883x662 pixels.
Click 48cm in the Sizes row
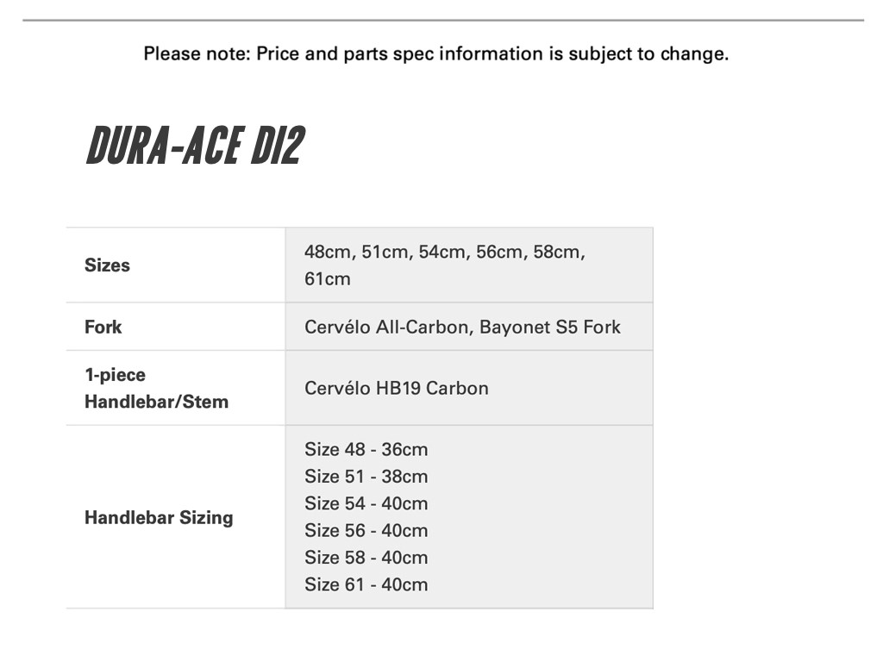coord(329,253)
